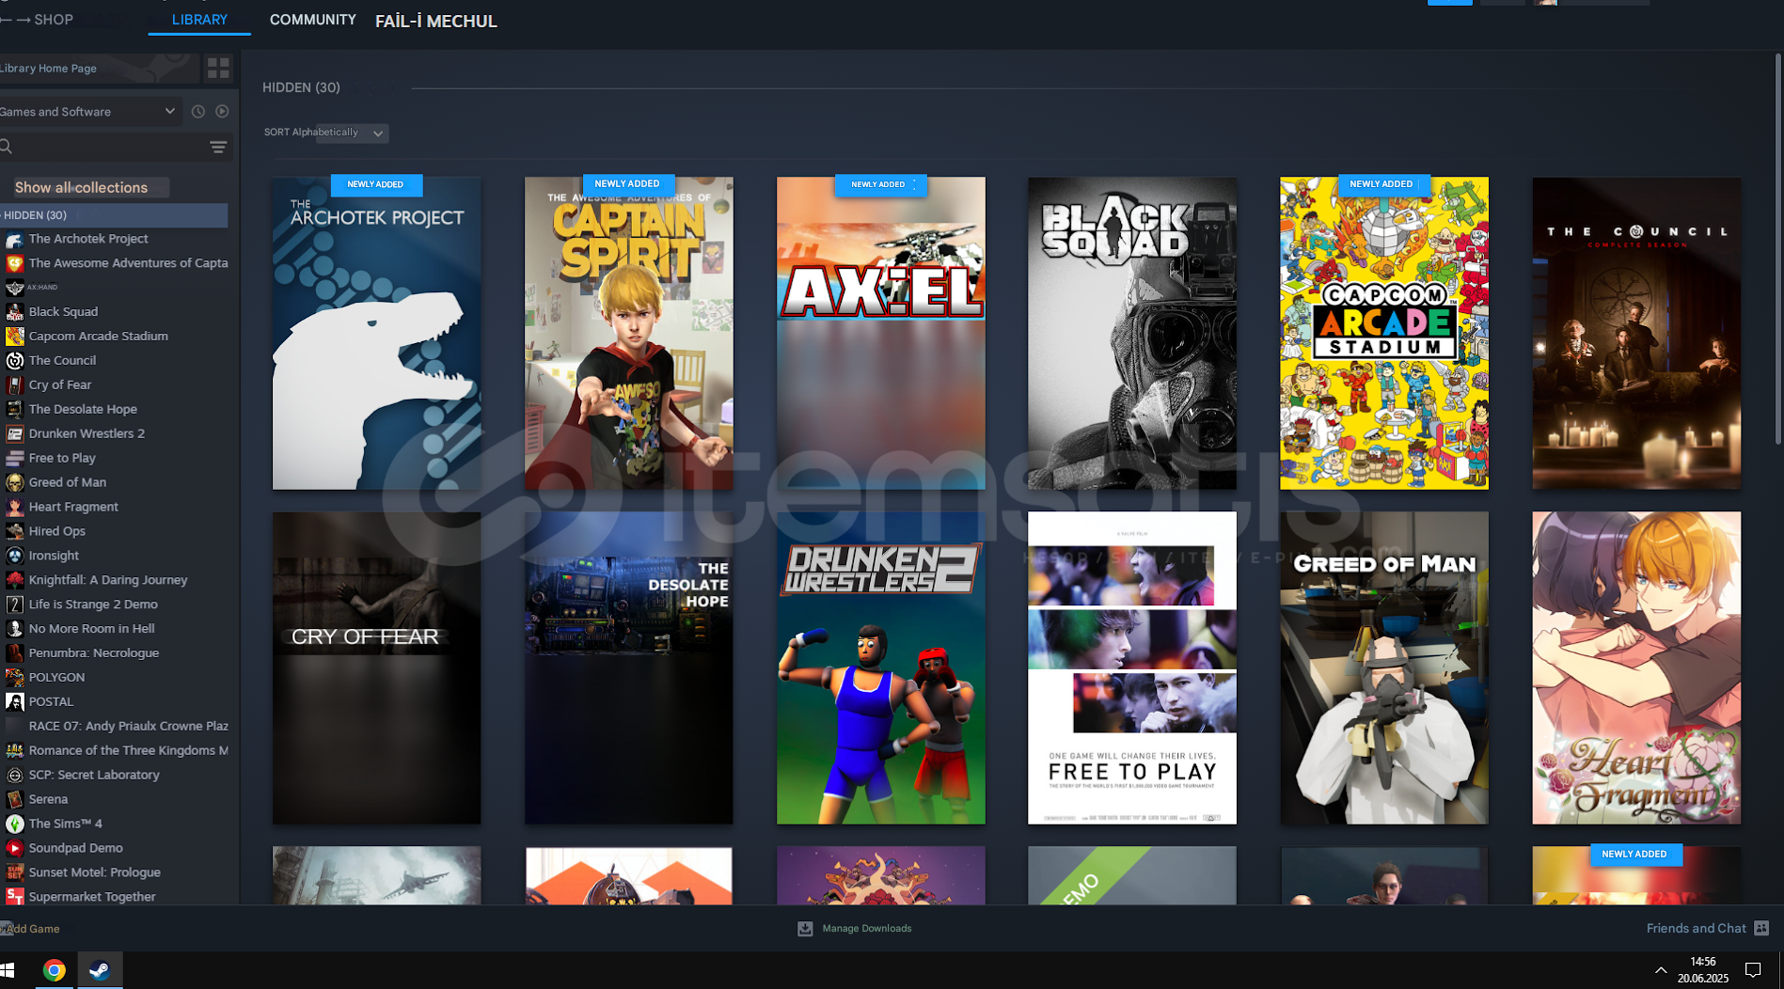Select Supermarket Together sidebar icon
Viewport: 1784px width, 989px height.
click(x=14, y=897)
